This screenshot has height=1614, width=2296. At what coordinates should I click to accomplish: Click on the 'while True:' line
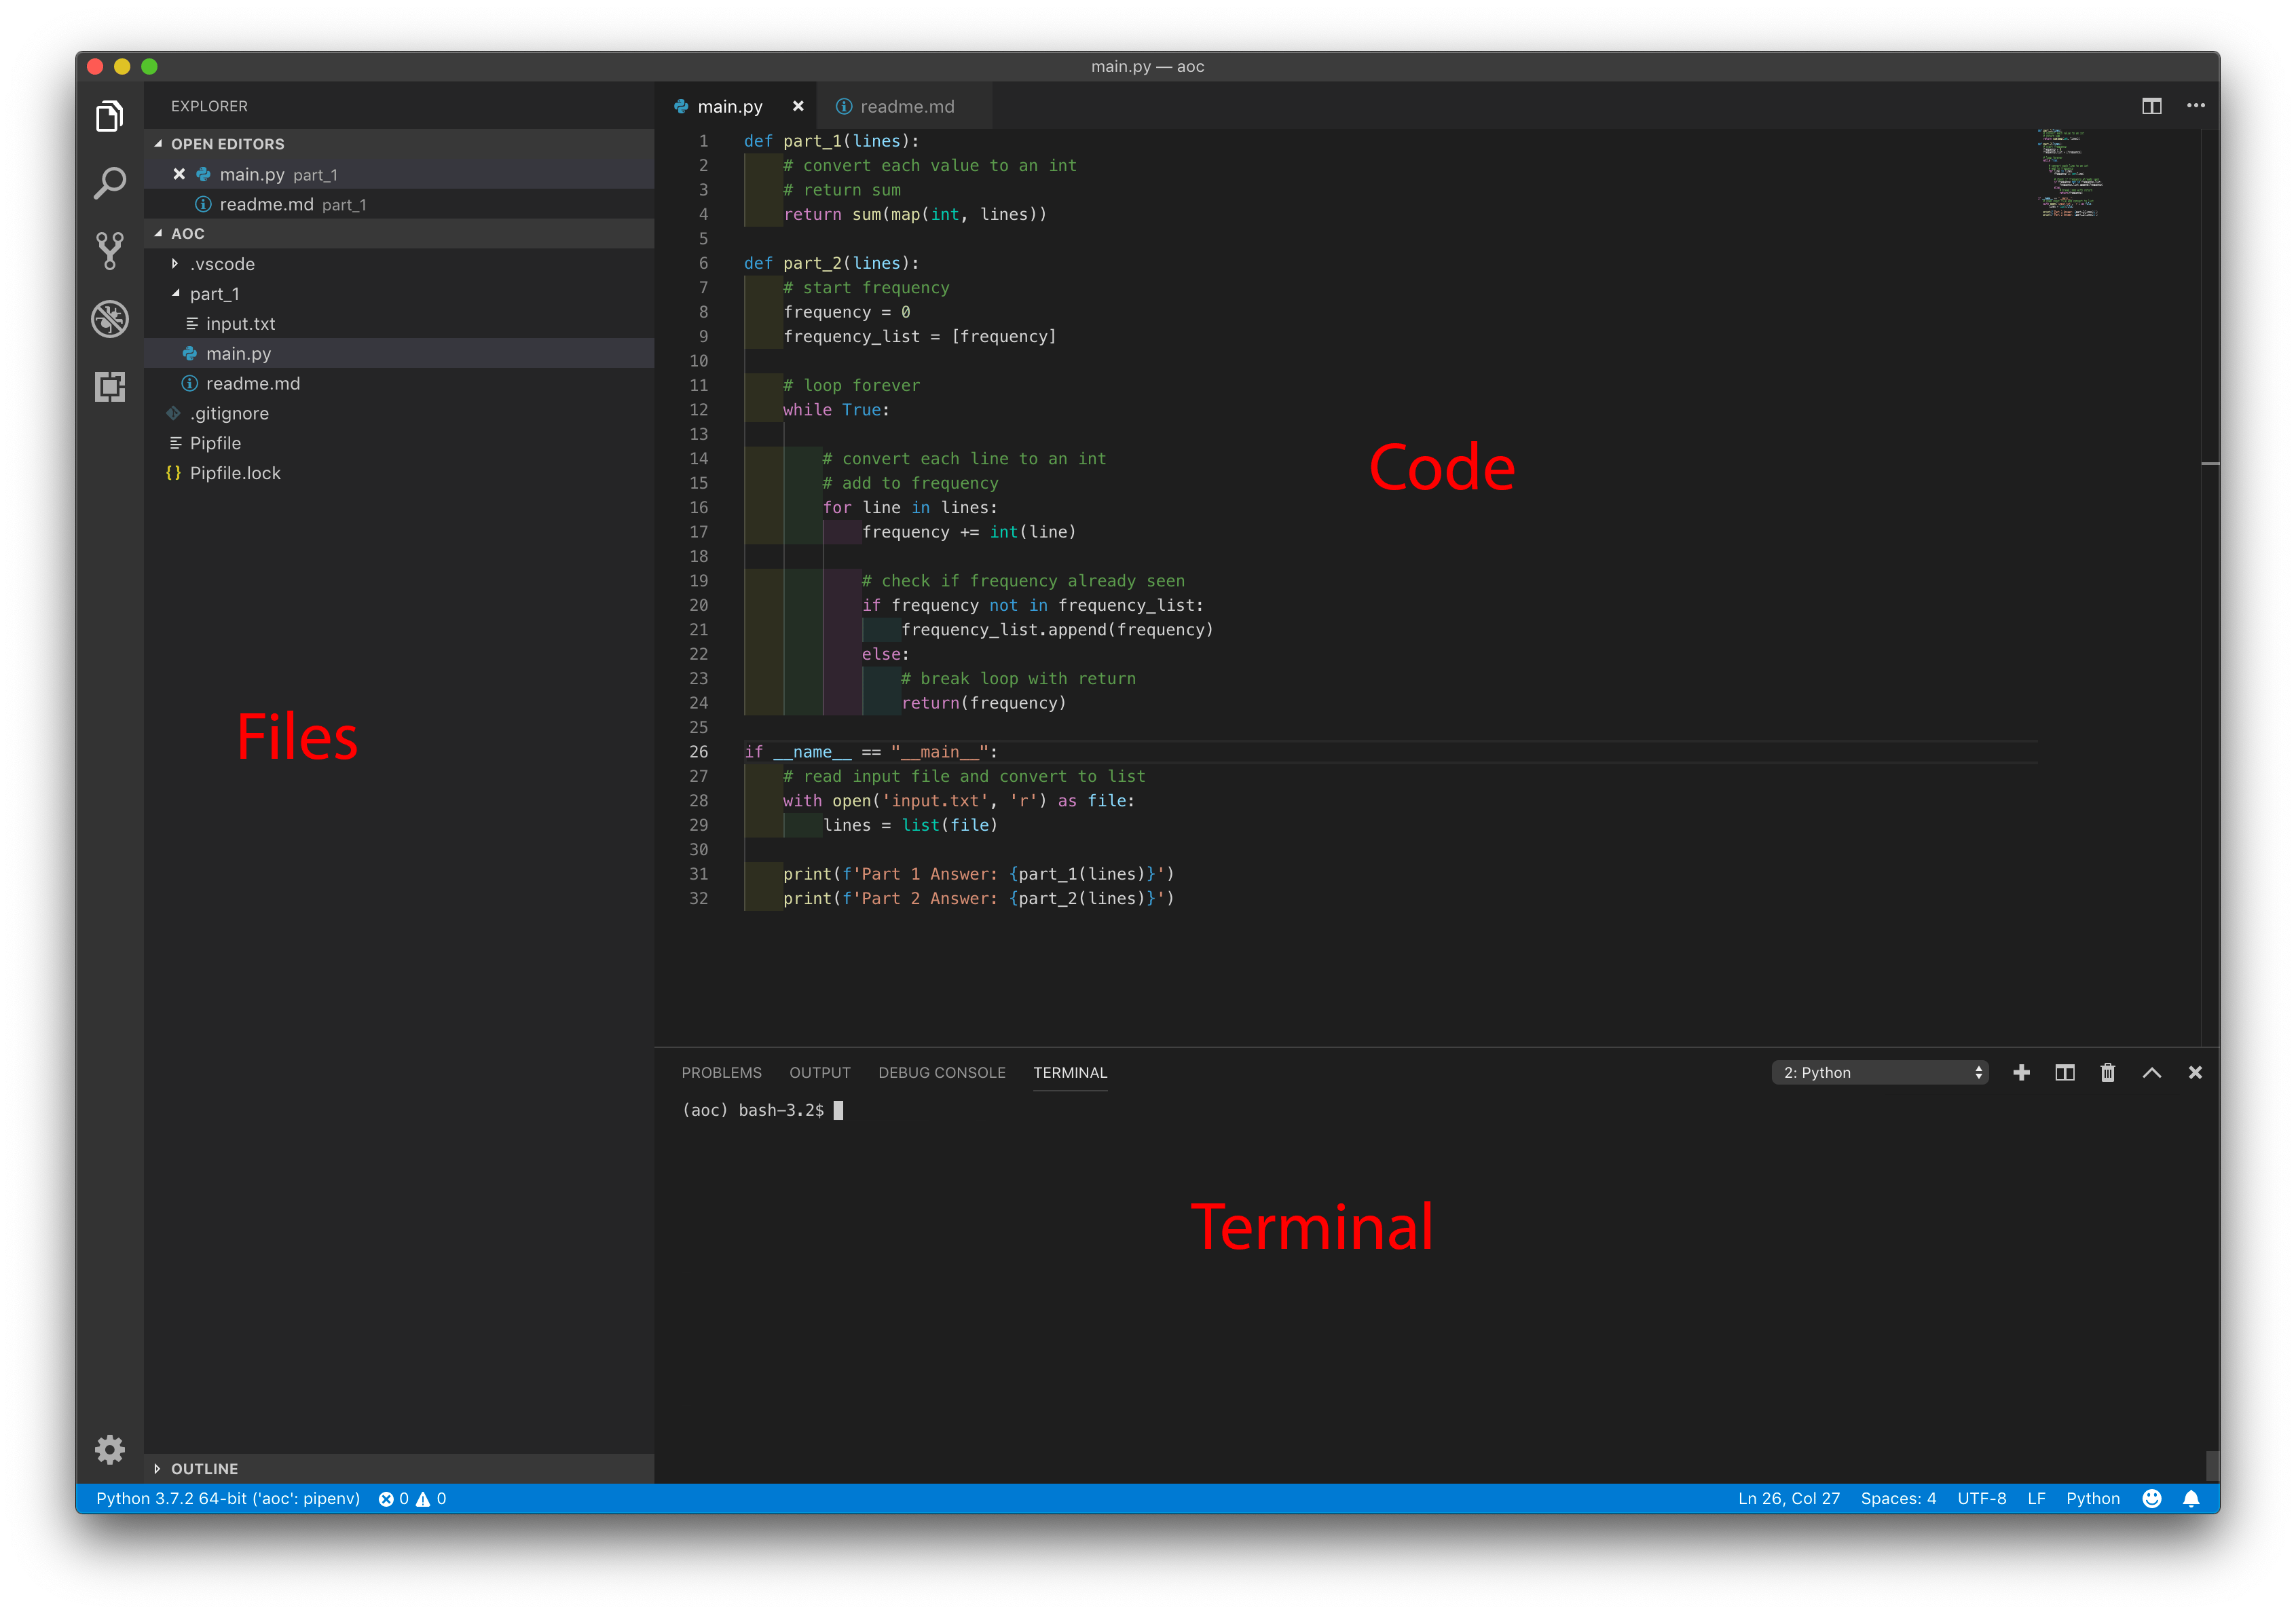point(836,410)
